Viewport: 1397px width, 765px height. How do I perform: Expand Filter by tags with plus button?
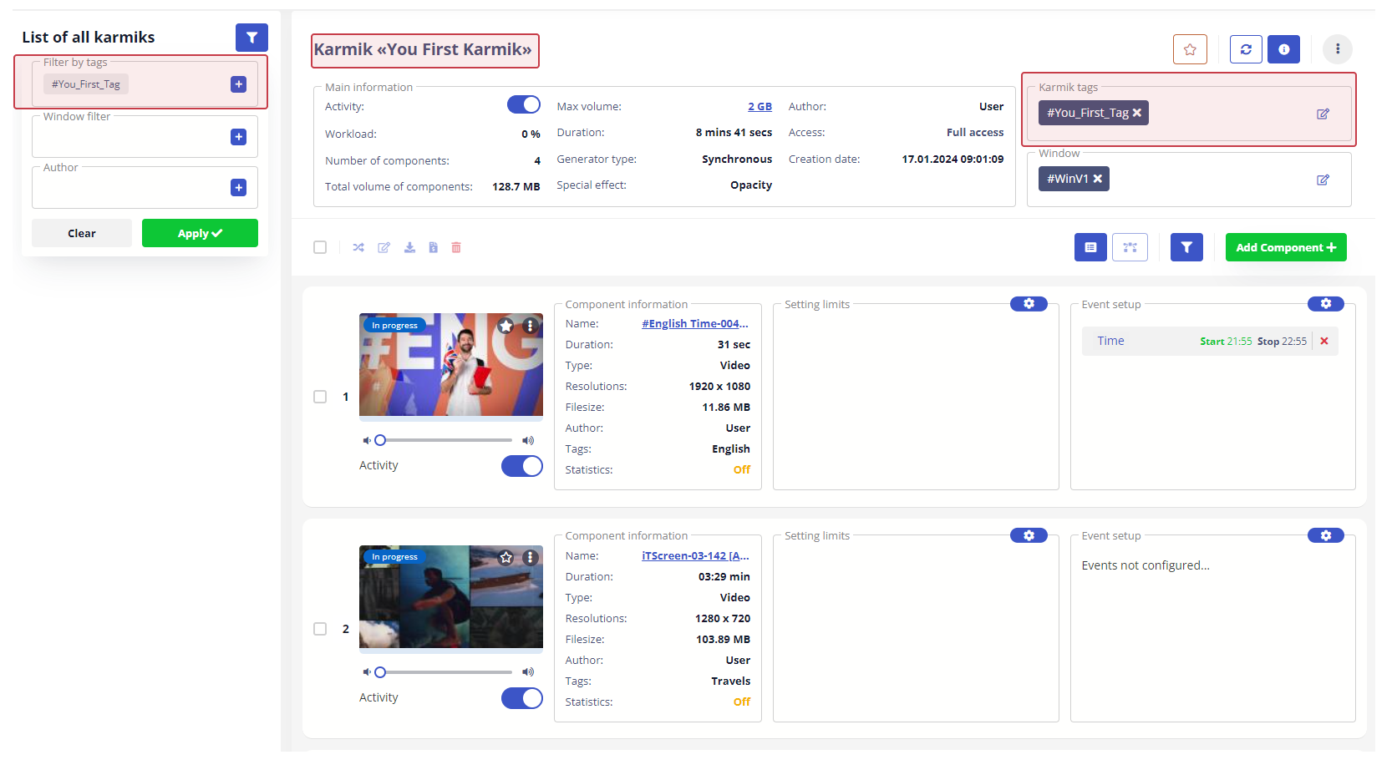238,84
